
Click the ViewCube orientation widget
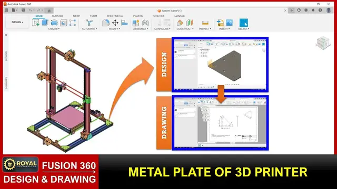[323, 43]
